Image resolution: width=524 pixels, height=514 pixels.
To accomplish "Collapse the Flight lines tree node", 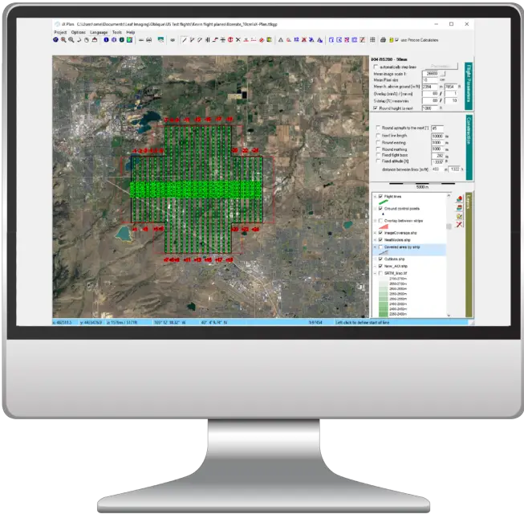I will 375,196.
